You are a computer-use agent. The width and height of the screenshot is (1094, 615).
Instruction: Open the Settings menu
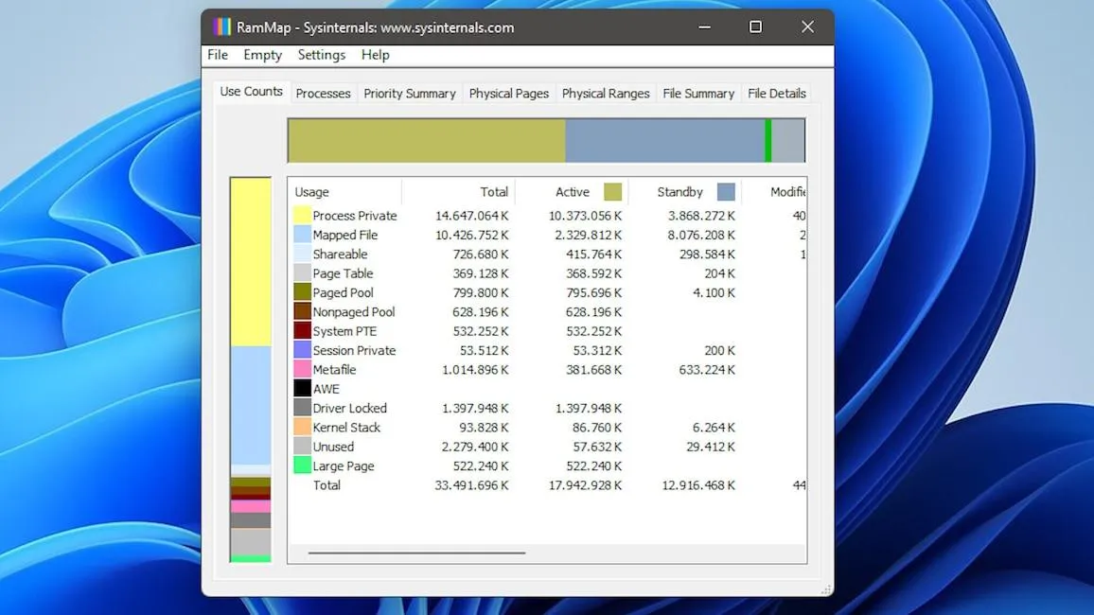click(x=322, y=55)
